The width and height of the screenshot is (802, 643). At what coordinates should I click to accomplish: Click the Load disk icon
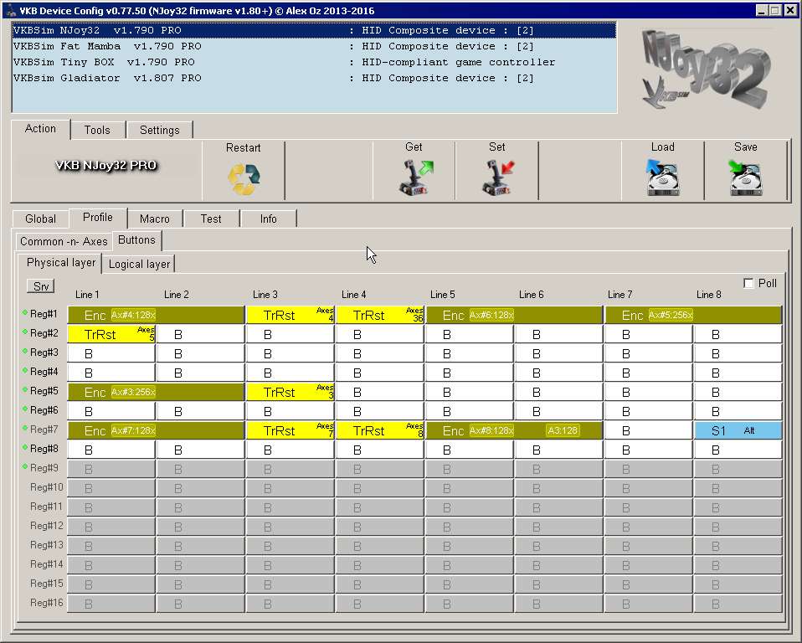click(x=663, y=177)
